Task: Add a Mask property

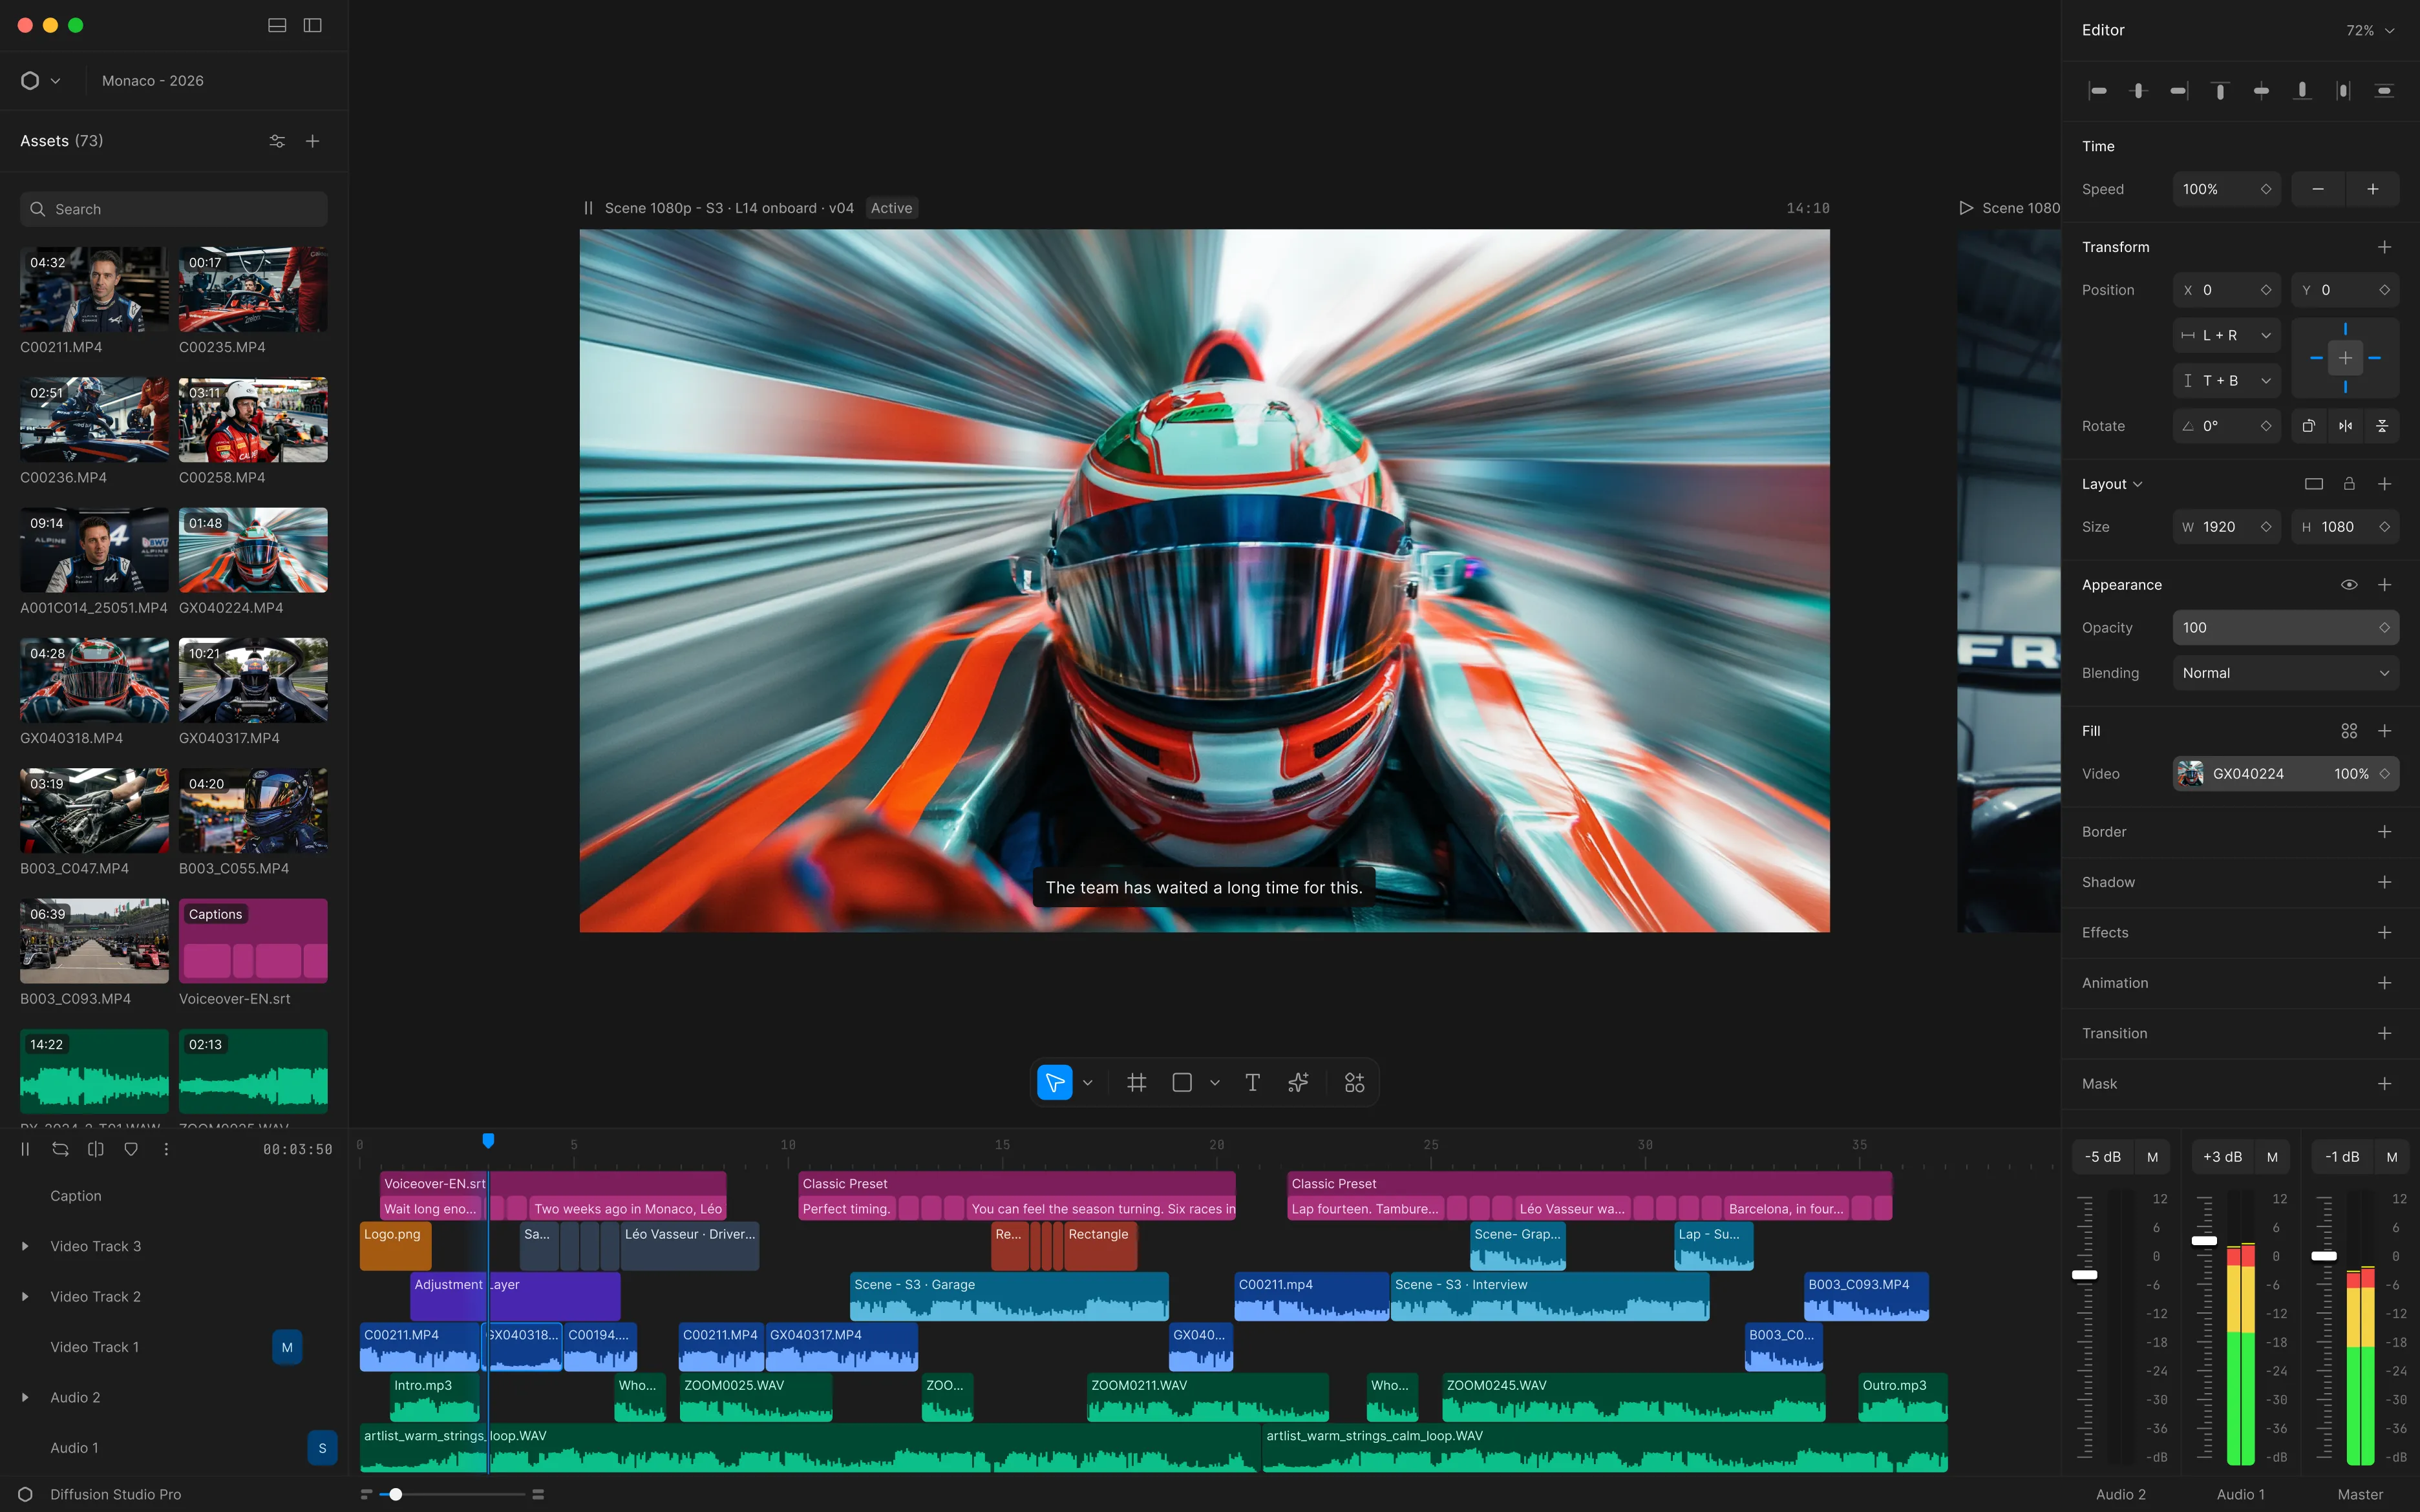Action: pos(2384,1084)
